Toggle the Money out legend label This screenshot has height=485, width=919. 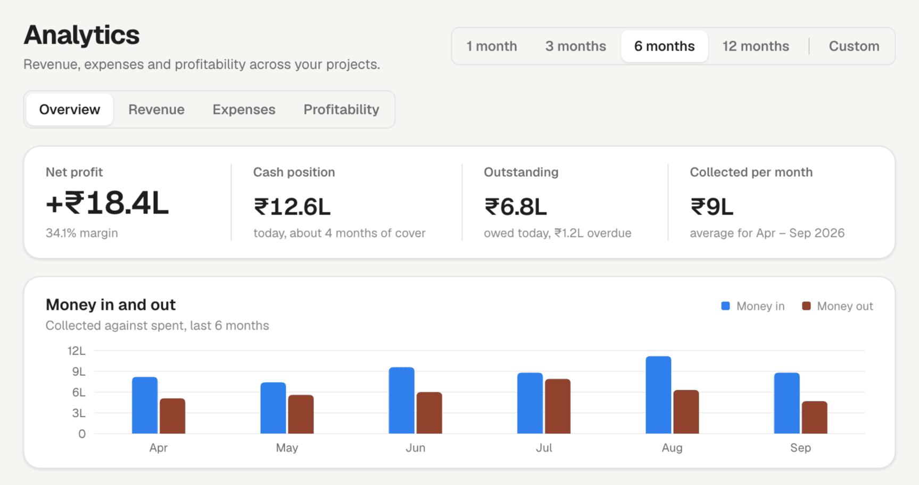(845, 306)
